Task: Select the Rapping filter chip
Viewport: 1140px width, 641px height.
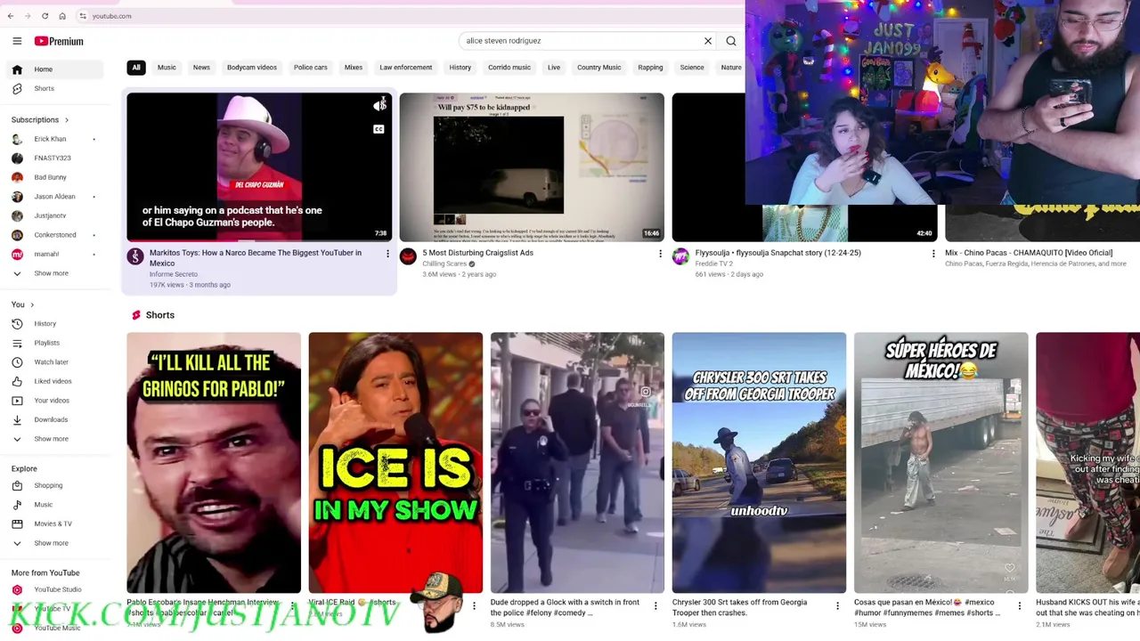Action: [x=650, y=68]
